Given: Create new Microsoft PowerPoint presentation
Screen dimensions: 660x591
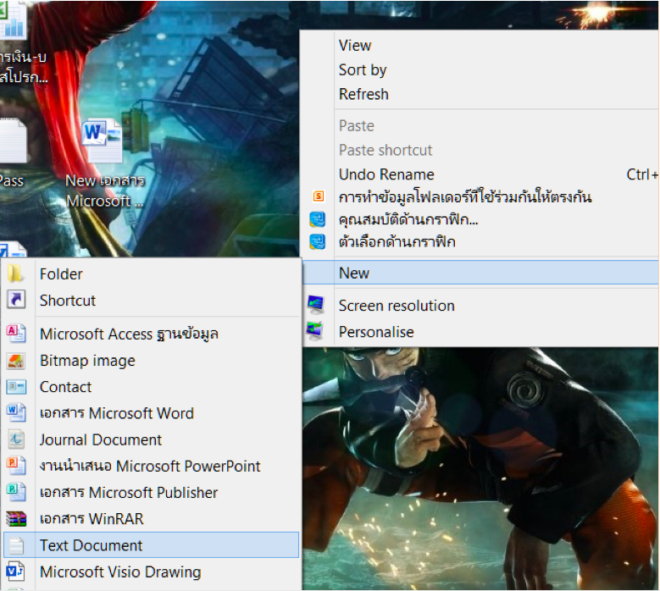Looking at the screenshot, I should pos(152,466).
